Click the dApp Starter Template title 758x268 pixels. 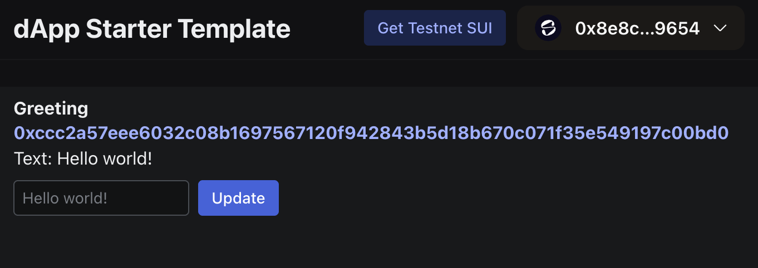coord(152,29)
